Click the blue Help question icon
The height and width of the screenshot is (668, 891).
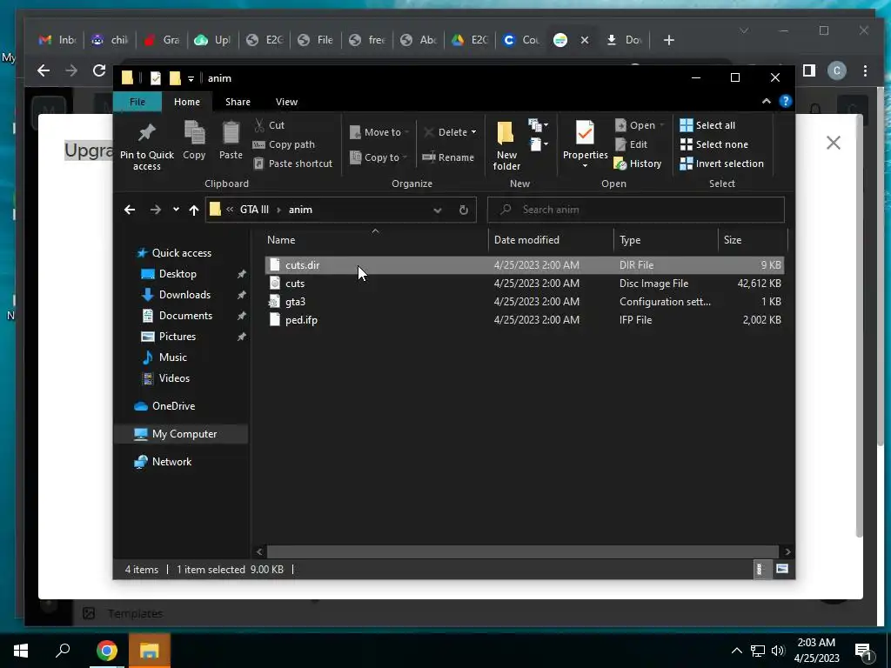[786, 101]
